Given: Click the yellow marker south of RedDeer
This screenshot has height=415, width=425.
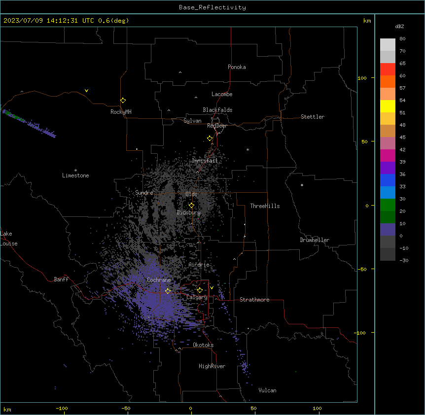Looking at the screenshot, I should pyautogui.click(x=210, y=138).
